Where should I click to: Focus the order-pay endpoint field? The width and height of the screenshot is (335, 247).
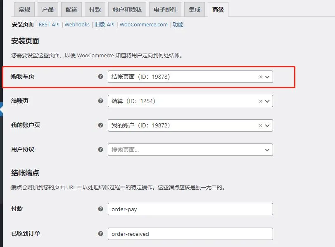coord(190,209)
